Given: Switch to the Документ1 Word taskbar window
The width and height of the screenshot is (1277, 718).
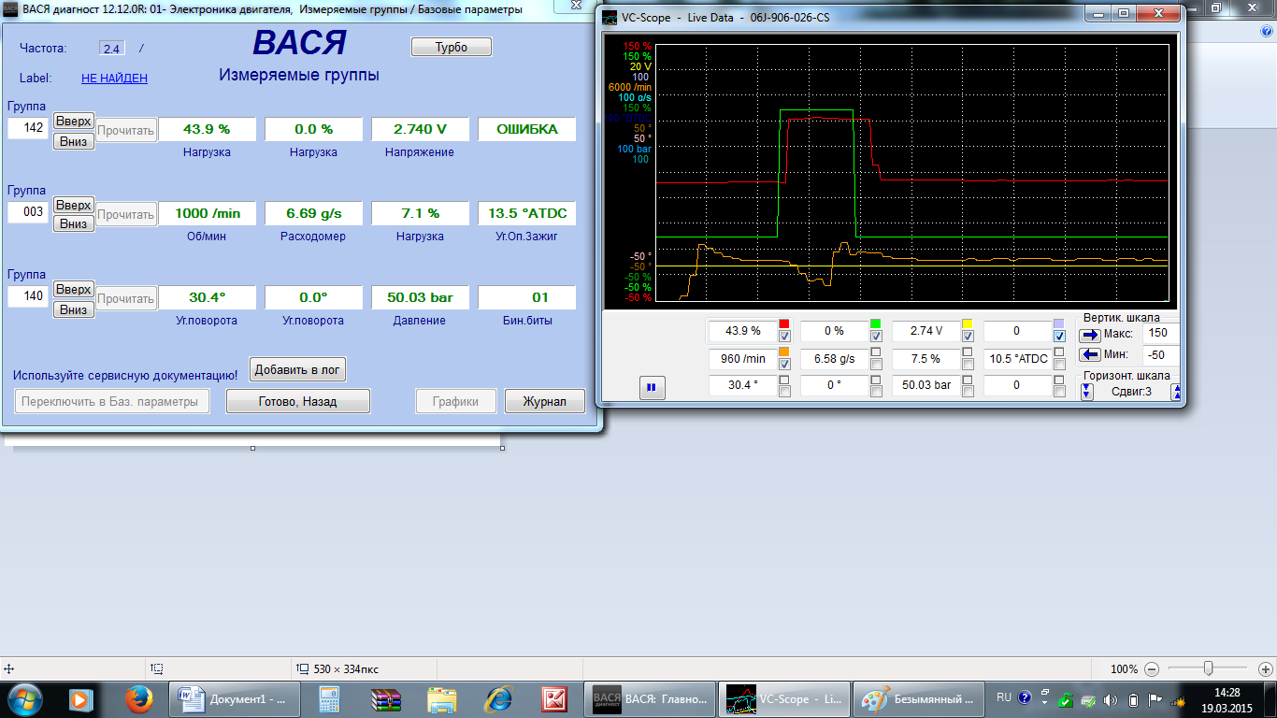Looking at the screenshot, I should click(x=233, y=697).
